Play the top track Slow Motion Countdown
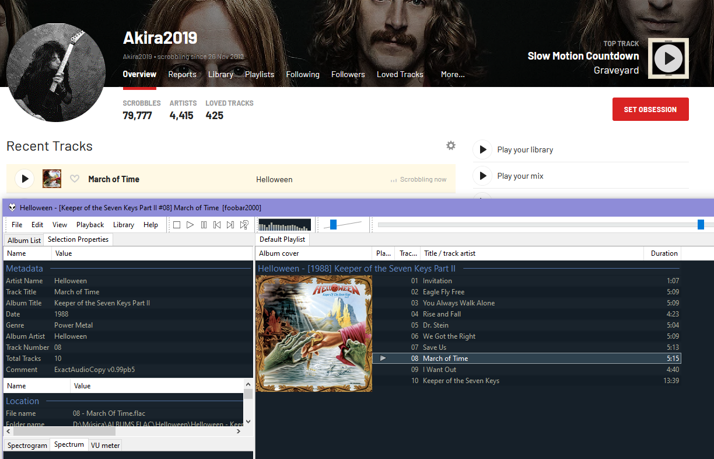714x459 pixels. pos(668,58)
